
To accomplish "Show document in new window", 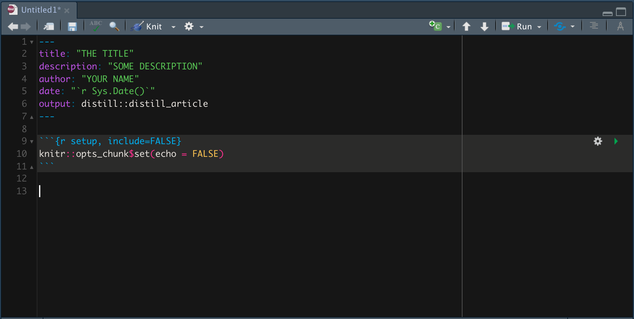I will point(49,26).
